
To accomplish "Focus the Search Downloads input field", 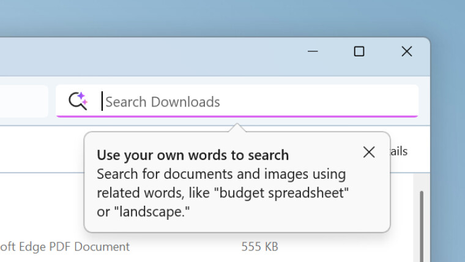I will tap(237, 101).
